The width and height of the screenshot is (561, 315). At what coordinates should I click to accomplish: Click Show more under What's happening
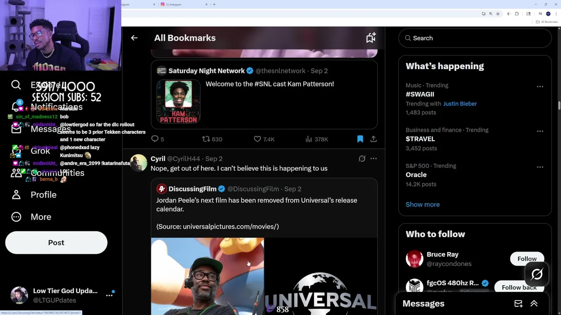(423, 204)
